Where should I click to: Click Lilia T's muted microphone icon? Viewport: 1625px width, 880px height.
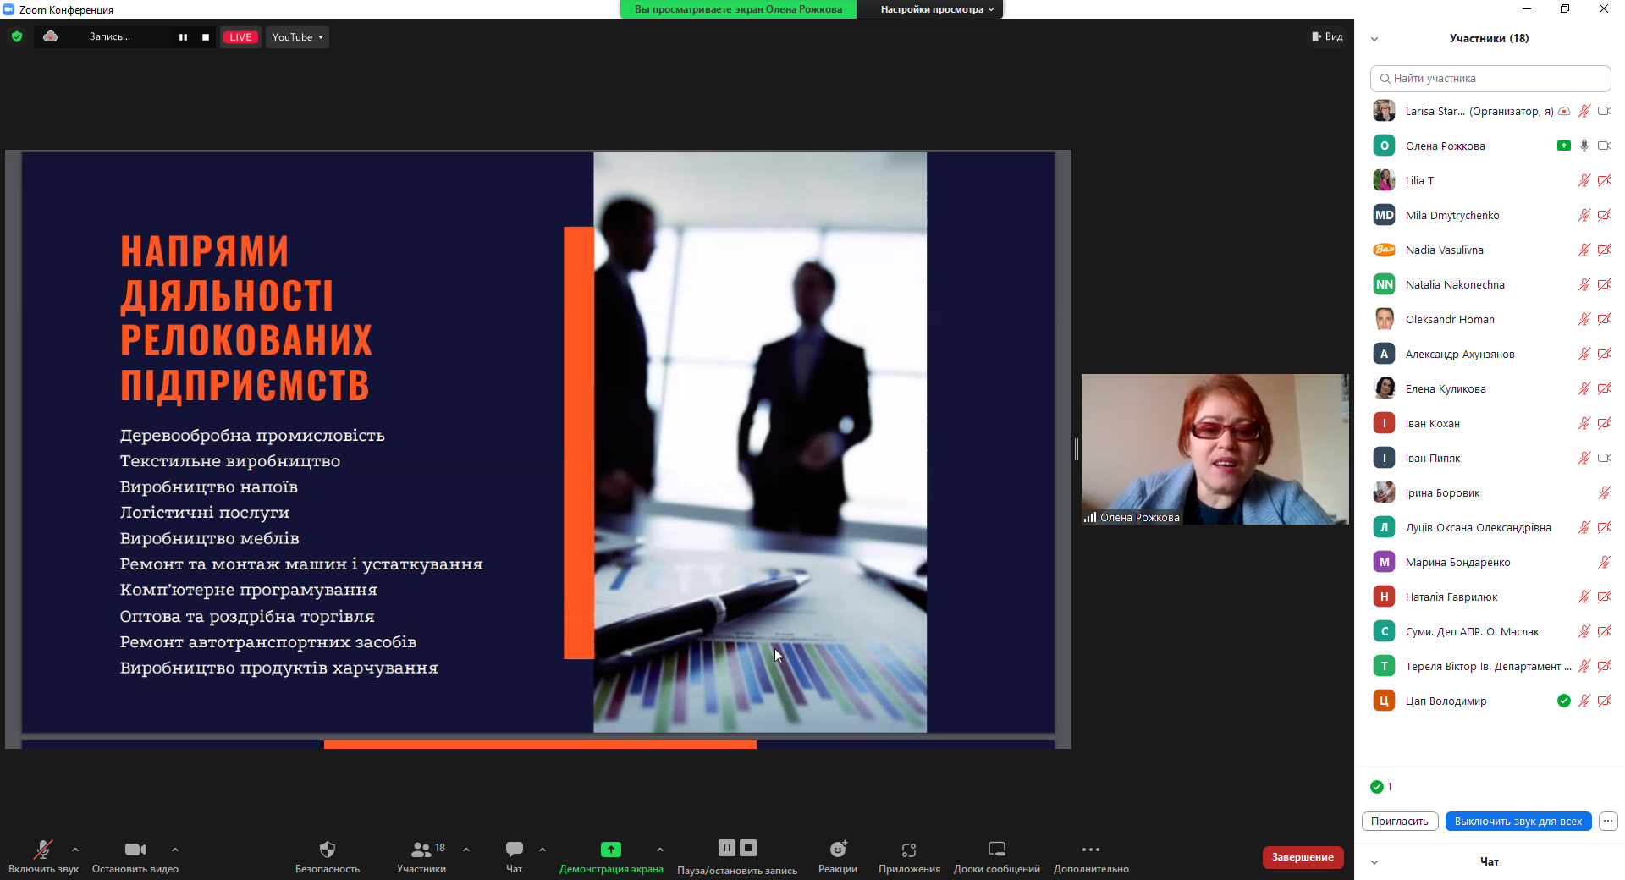pos(1584,180)
